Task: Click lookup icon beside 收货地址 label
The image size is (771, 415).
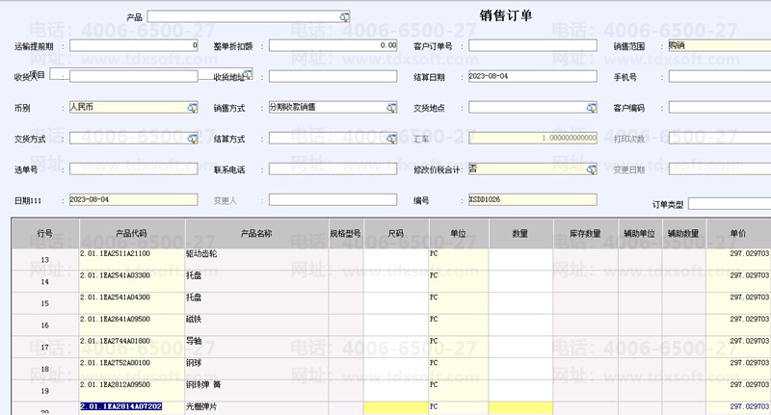Action: [247, 74]
